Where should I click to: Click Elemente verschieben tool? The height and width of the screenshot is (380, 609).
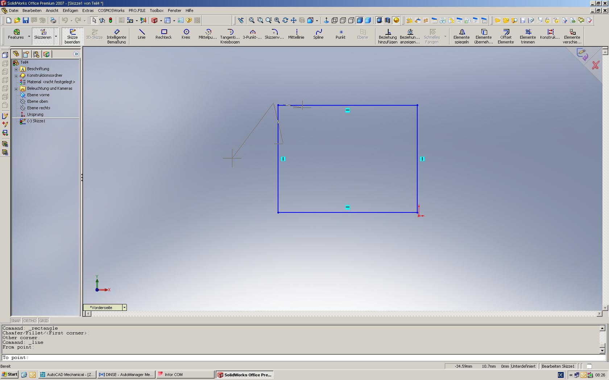572,36
